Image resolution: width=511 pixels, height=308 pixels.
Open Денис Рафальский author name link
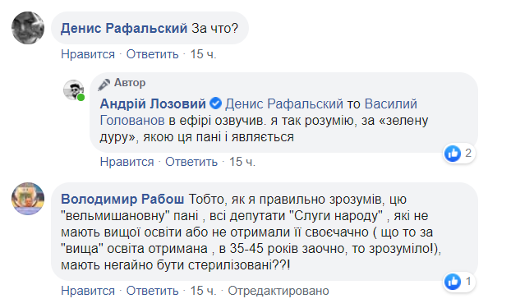coord(124,29)
